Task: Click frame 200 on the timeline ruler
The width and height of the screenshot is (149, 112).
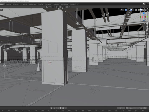Action: coord(109,111)
